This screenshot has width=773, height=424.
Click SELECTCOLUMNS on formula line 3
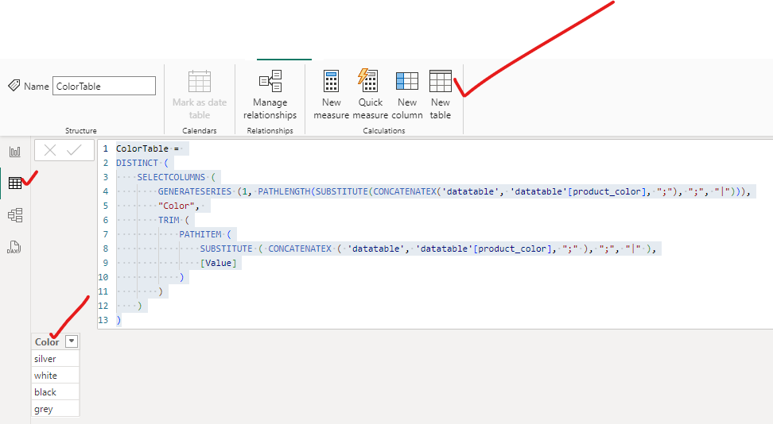click(171, 177)
